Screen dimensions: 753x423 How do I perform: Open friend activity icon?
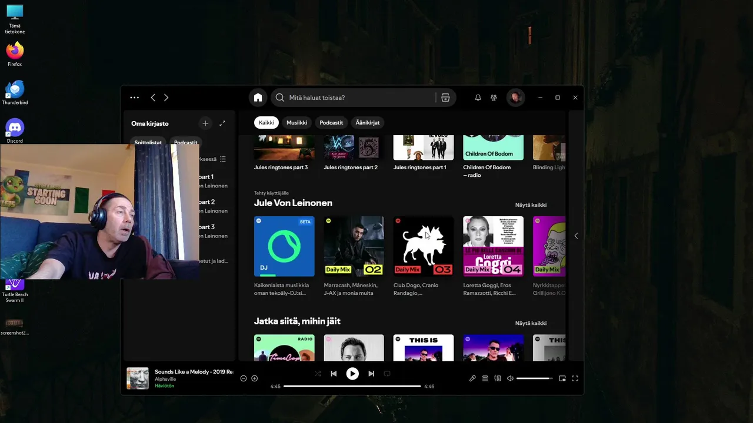click(x=494, y=98)
